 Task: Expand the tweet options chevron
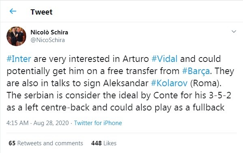pyautogui.click(x=234, y=32)
